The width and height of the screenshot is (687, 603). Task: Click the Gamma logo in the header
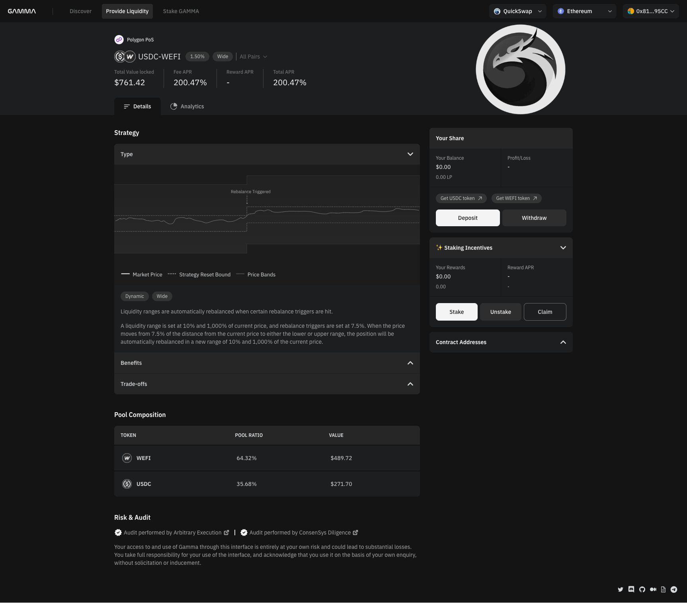pos(22,11)
